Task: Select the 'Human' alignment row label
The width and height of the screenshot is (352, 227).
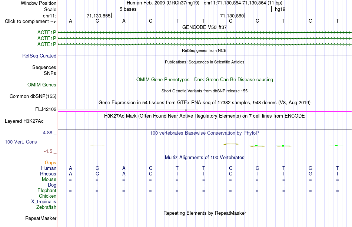Action: (x=49, y=168)
